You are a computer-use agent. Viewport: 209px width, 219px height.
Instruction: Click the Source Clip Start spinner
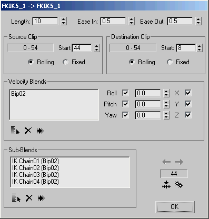pyautogui.click(x=97, y=48)
